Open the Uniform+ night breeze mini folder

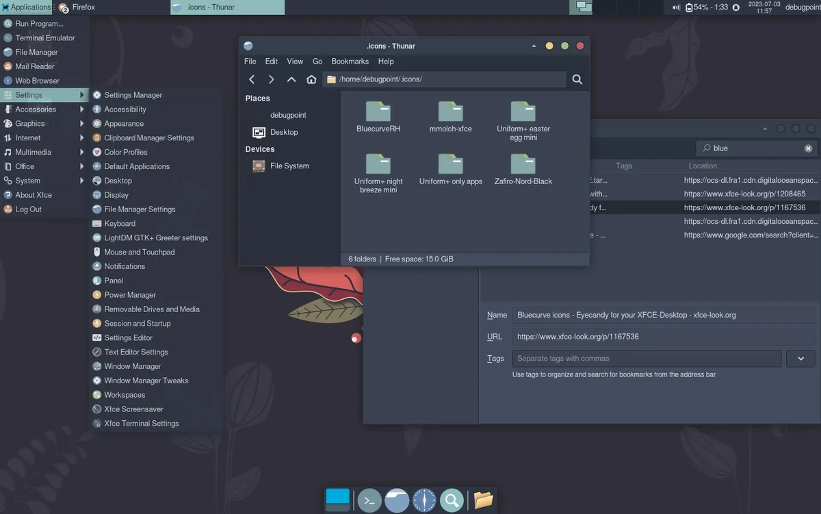pyautogui.click(x=378, y=173)
